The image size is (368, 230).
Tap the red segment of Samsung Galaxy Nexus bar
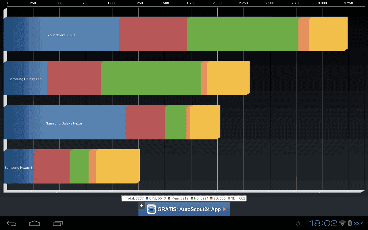[x=145, y=122]
